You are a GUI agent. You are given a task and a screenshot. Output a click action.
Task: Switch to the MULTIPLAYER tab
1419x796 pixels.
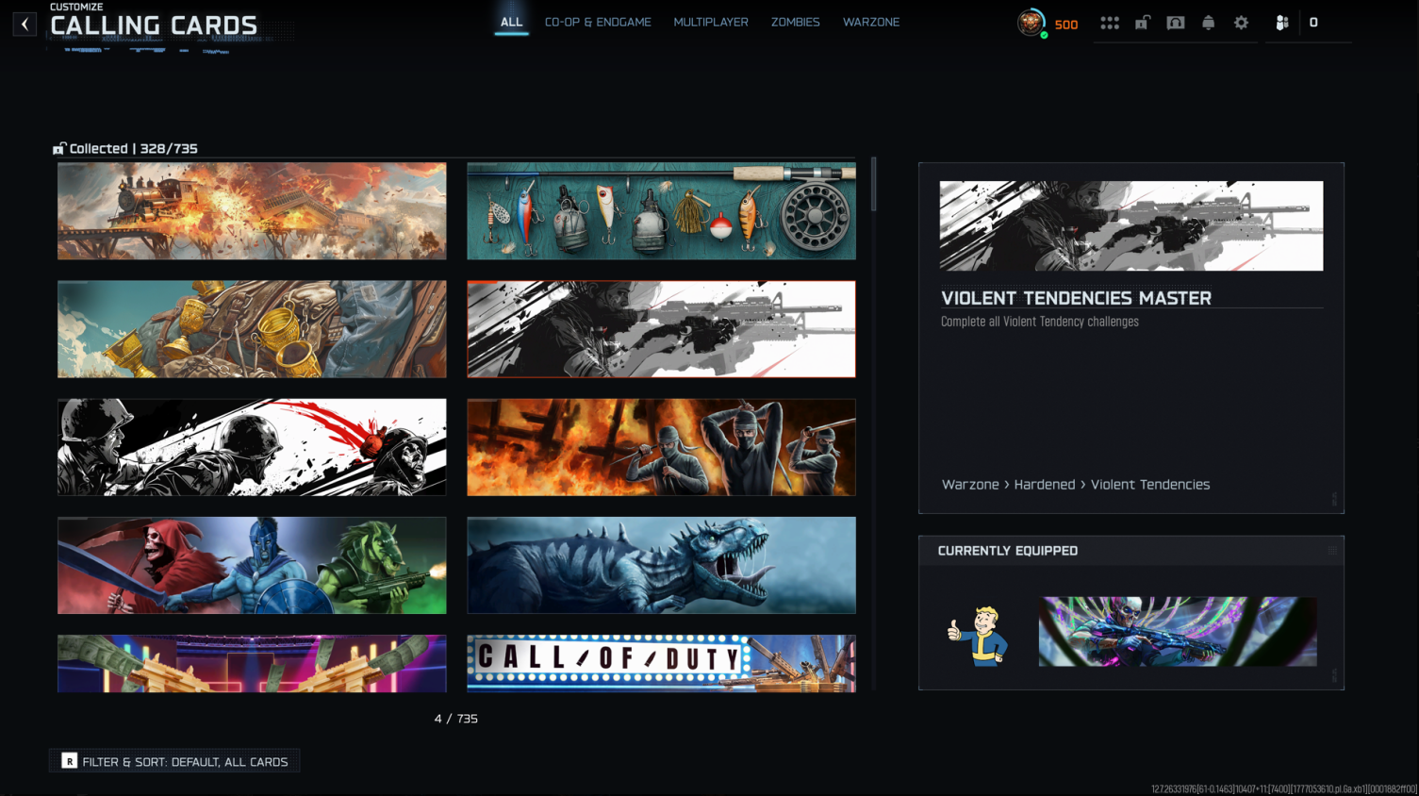click(x=711, y=22)
